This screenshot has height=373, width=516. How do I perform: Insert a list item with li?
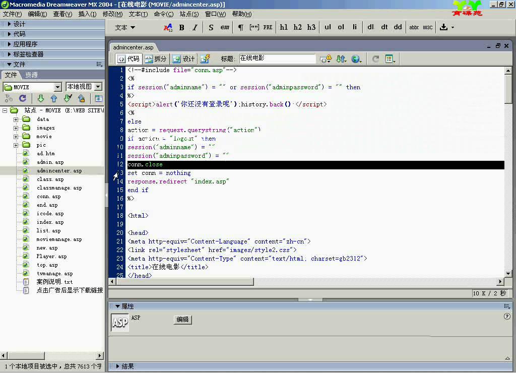click(x=354, y=27)
